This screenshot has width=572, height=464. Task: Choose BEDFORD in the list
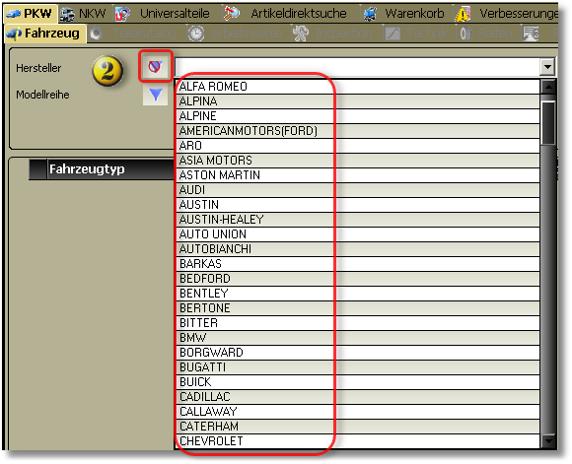click(357, 279)
